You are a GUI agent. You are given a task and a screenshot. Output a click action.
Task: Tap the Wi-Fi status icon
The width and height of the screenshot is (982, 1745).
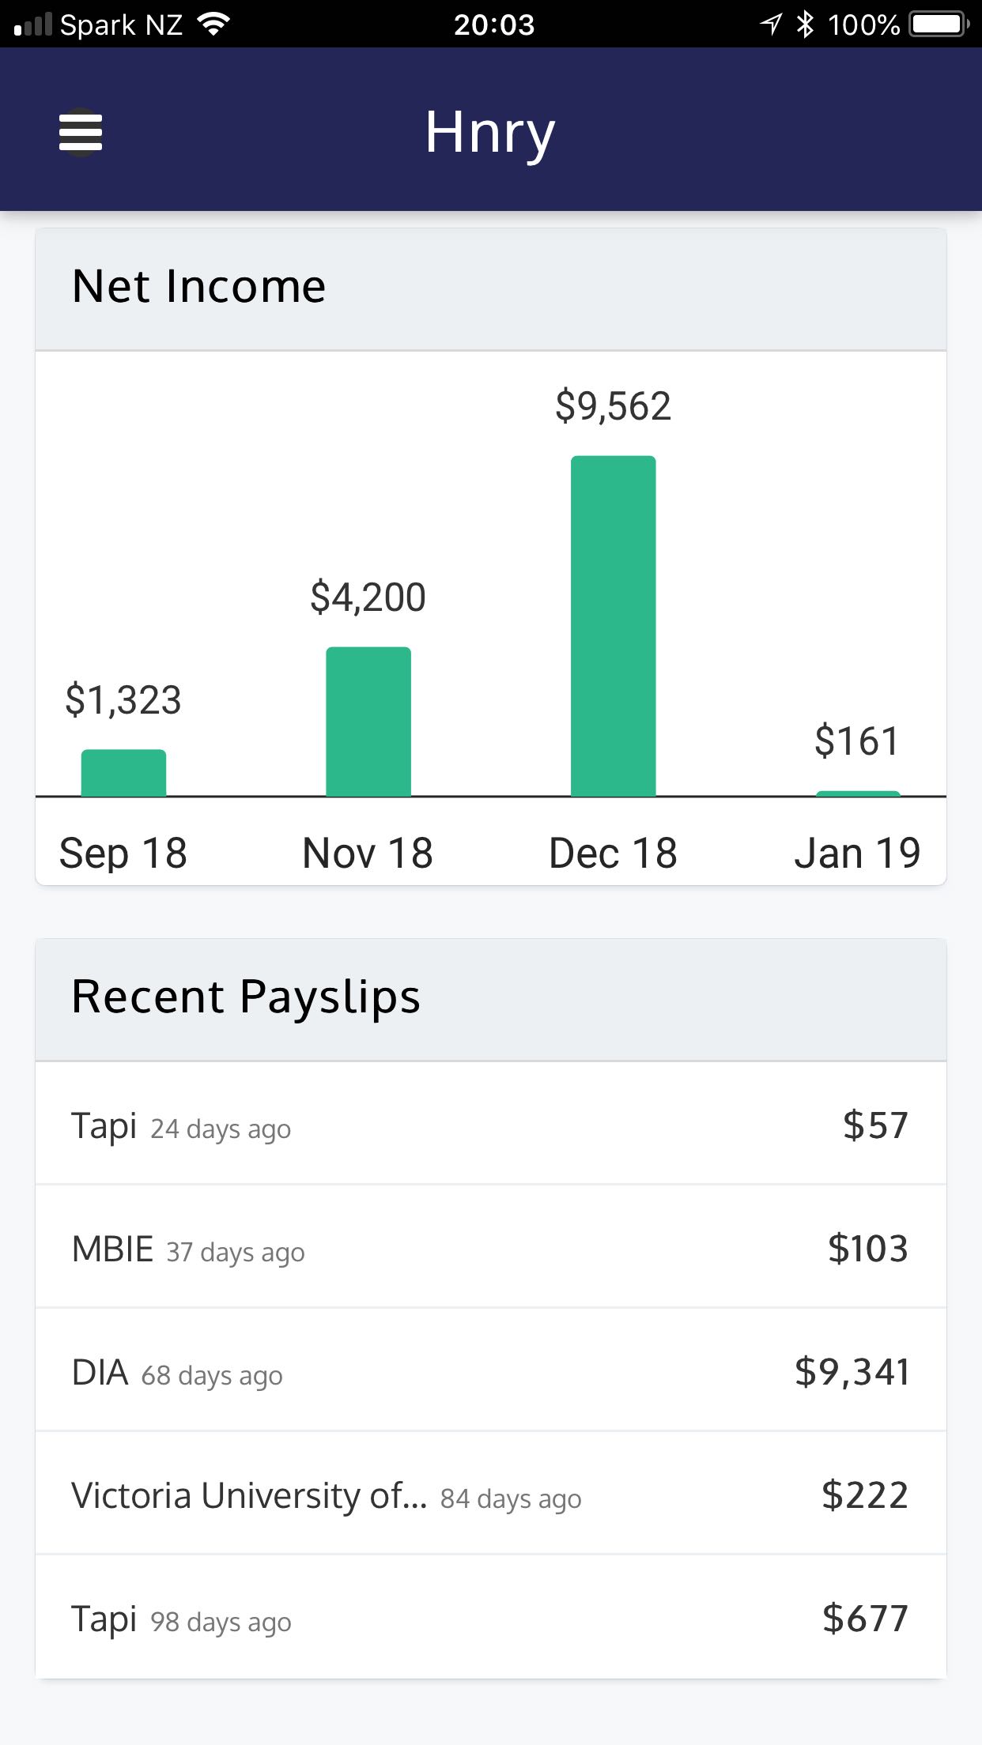coord(212,24)
